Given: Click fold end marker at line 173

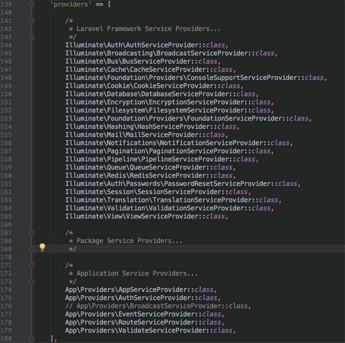Looking at the screenshot, I should [32, 282].
